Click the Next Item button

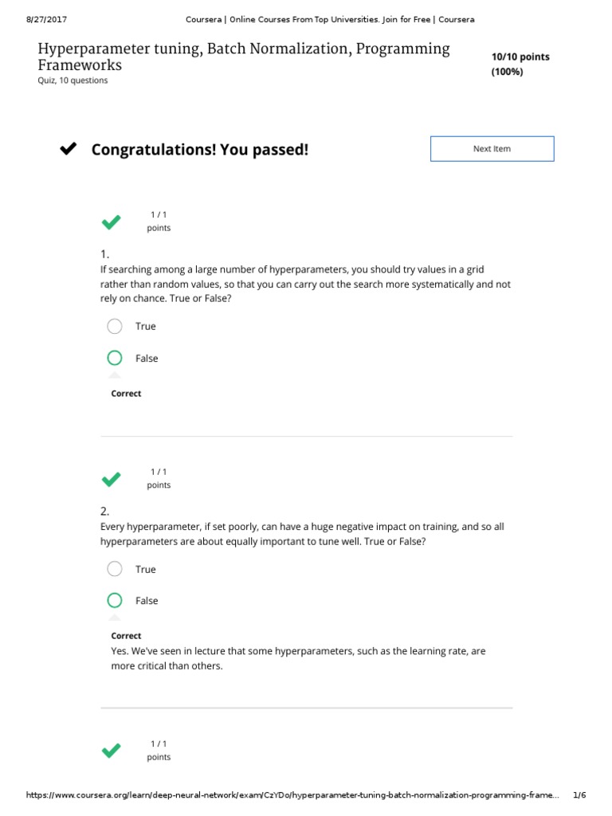point(492,149)
